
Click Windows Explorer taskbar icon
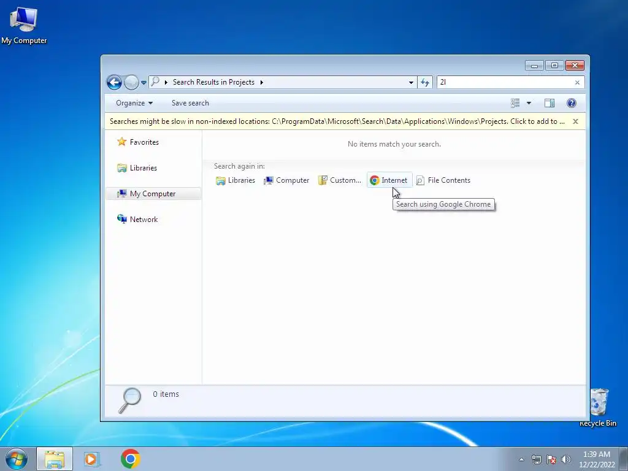(x=55, y=459)
